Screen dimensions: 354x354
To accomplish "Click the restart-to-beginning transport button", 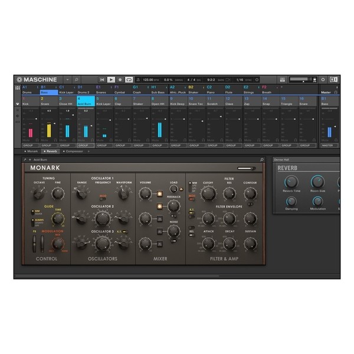I will tap(102, 80).
